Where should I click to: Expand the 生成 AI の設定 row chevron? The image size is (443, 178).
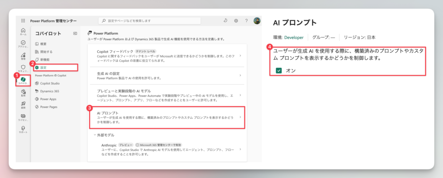(240, 76)
